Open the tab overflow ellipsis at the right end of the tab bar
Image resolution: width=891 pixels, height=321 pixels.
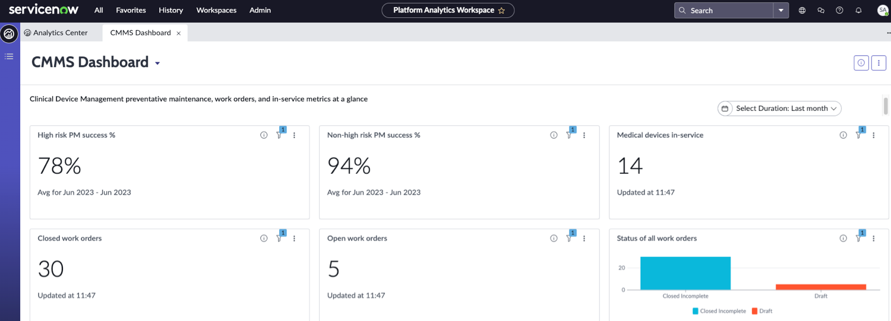pos(888,33)
